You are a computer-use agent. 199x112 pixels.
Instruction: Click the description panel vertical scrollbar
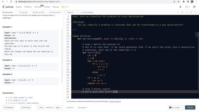click(62, 56)
